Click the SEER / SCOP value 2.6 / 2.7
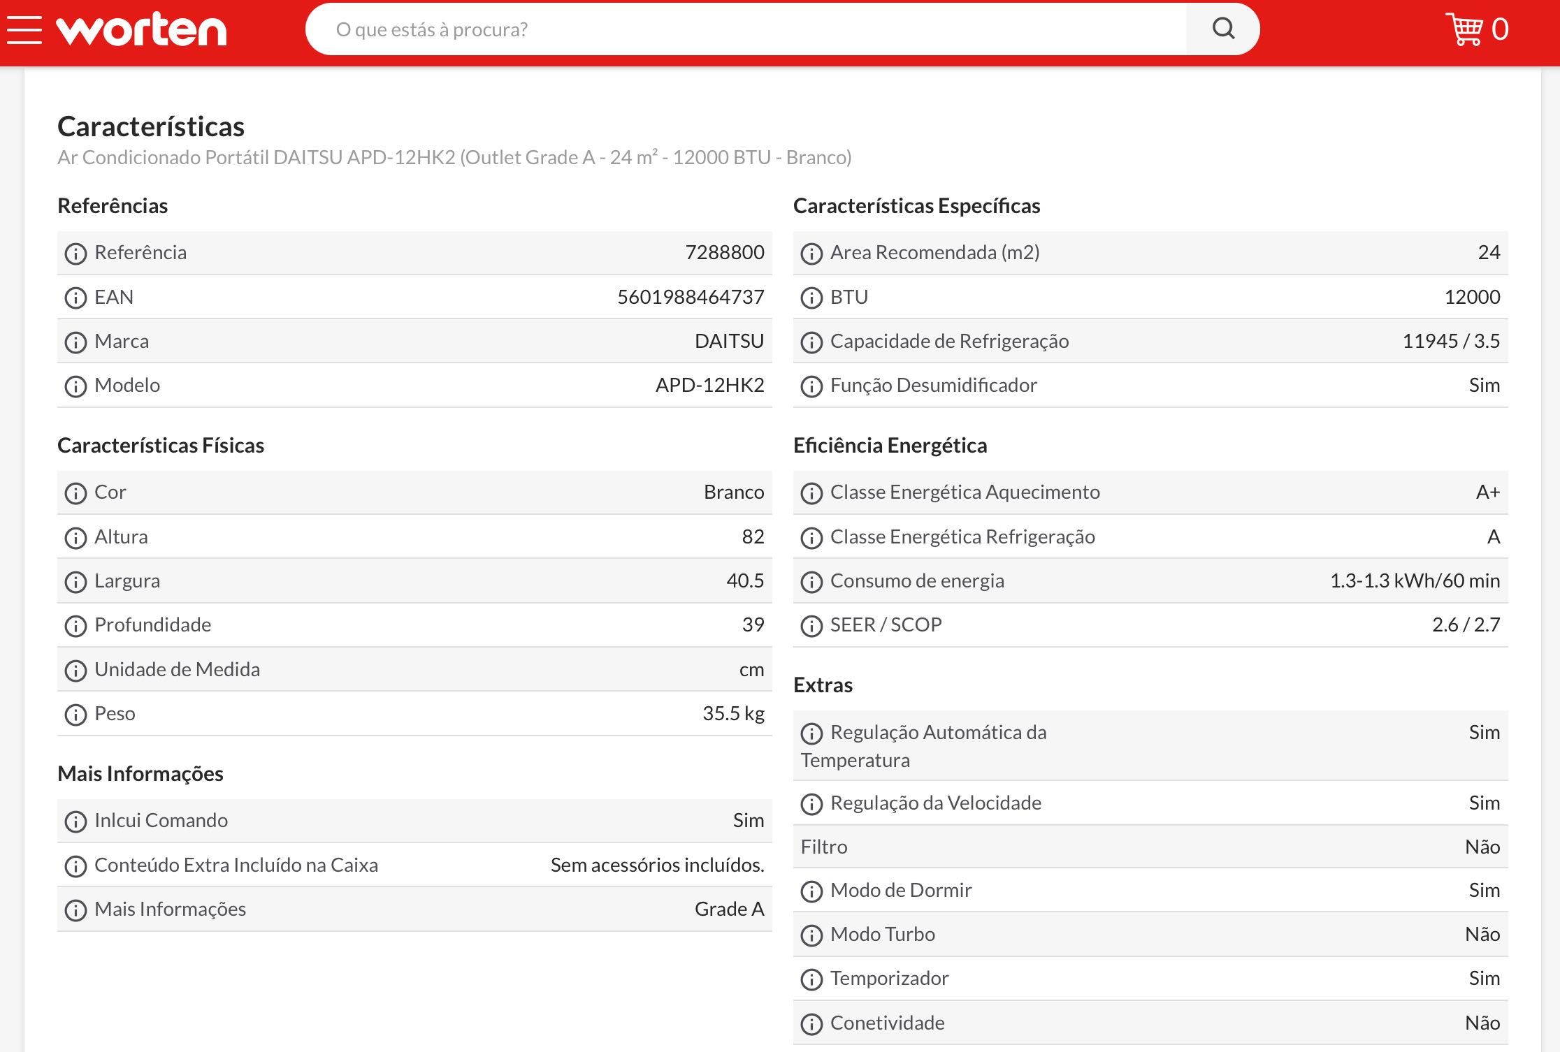 coord(1466,624)
